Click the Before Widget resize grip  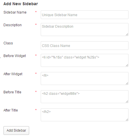click(x=127, y=65)
